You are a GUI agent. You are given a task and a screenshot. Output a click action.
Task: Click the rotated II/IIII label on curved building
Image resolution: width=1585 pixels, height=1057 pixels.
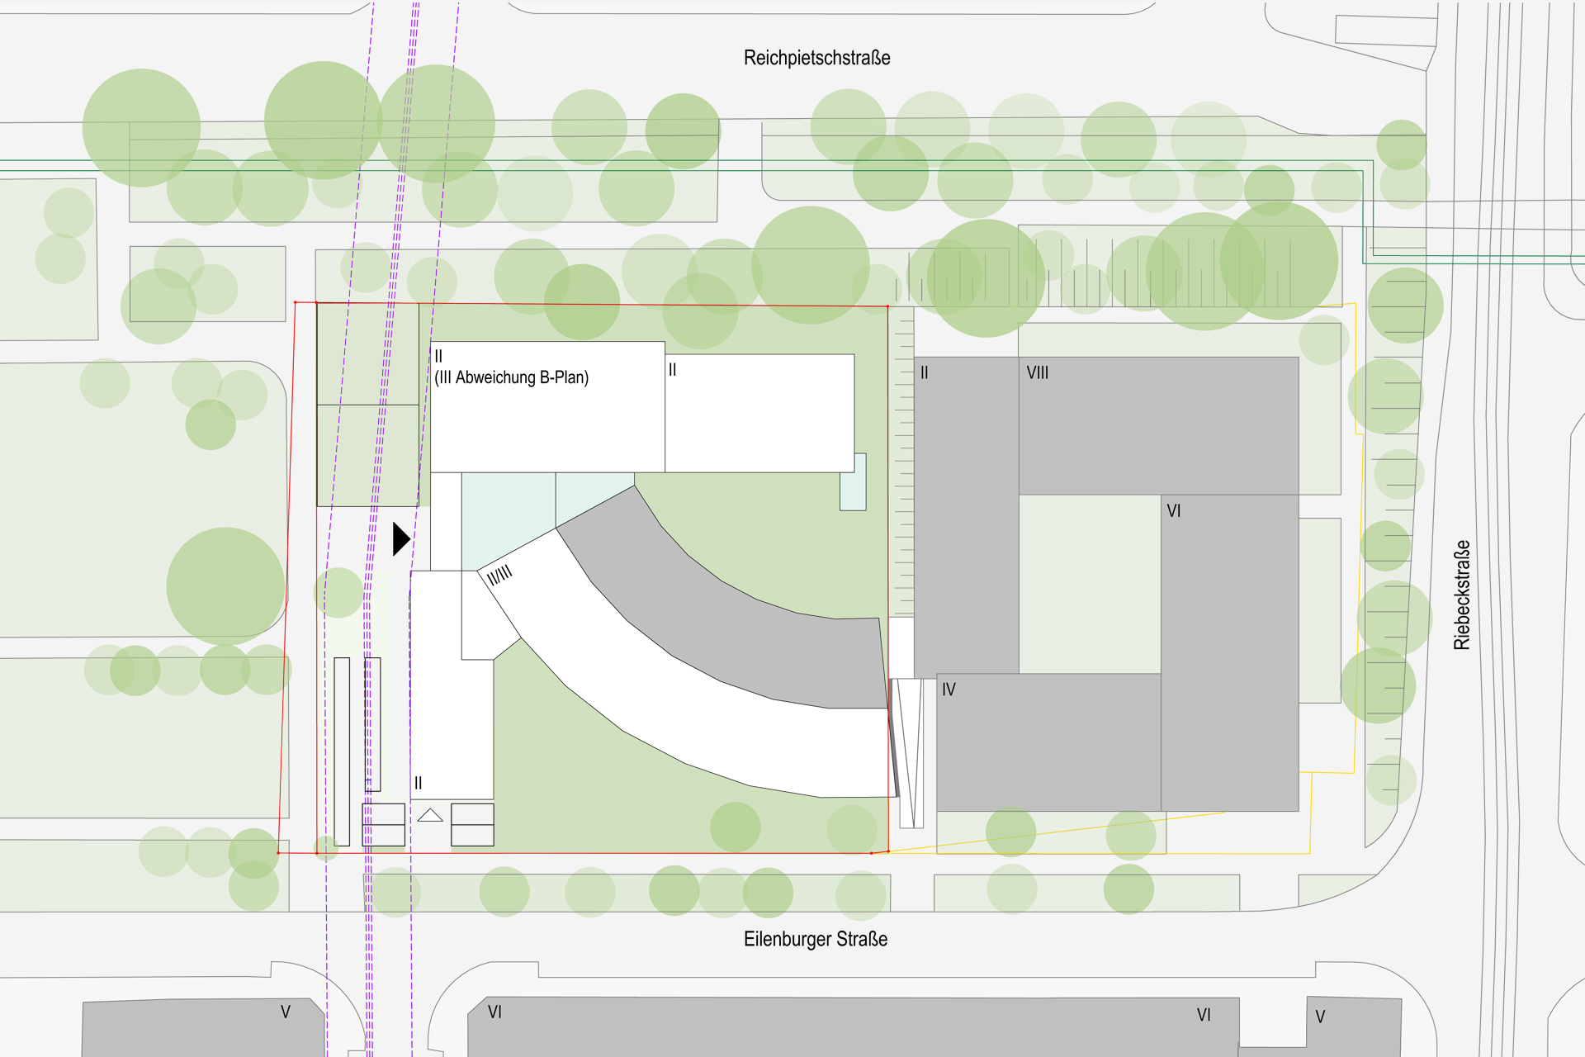click(500, 576)
